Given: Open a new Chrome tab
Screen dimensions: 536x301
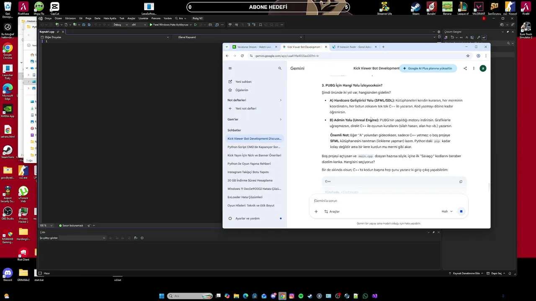Looking at the screenshot, I should [x=383, y=47].
